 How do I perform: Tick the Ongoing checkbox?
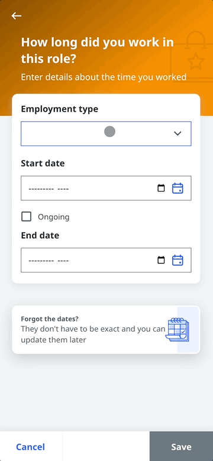click(27, 217)
